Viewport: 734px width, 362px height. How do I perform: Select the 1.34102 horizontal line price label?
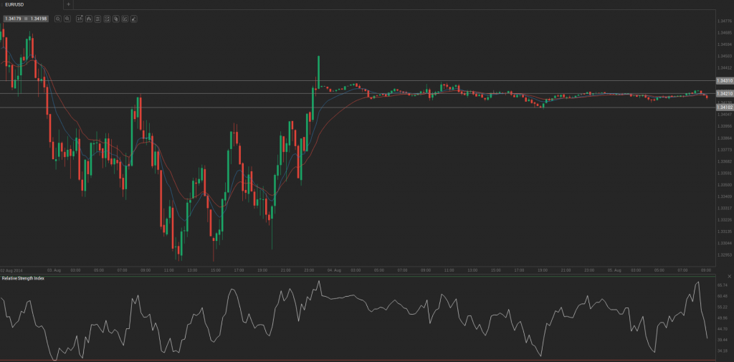pos(724,108)
